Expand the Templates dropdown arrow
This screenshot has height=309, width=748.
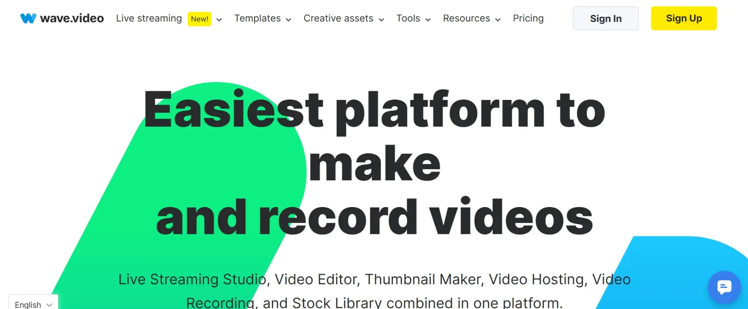[289, 19]
